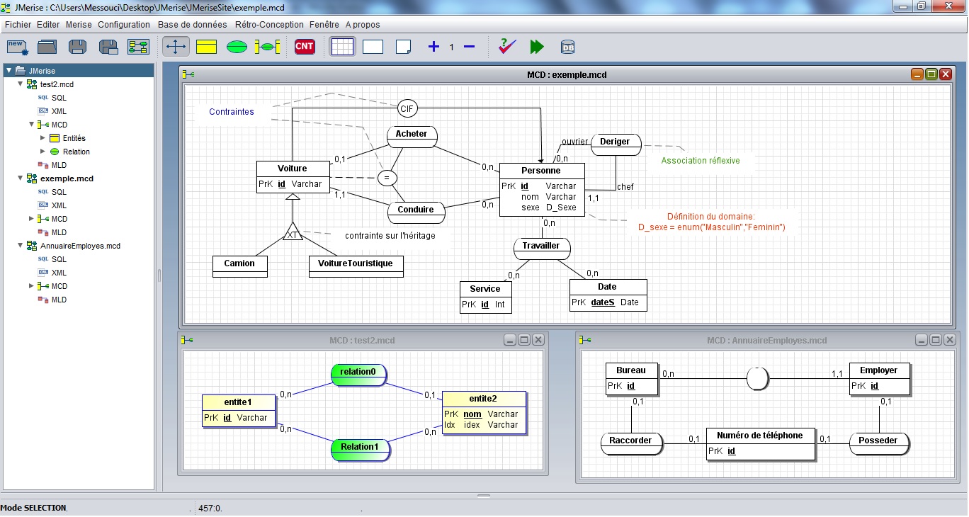Select SQL under AnnuaireEmployes.mcd
The height and width of the screenshot is (517, 969).
[59, 259]
